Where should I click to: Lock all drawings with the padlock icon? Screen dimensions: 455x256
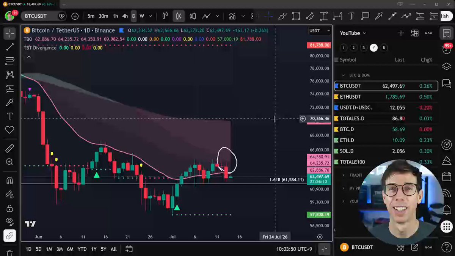[9, 208]
